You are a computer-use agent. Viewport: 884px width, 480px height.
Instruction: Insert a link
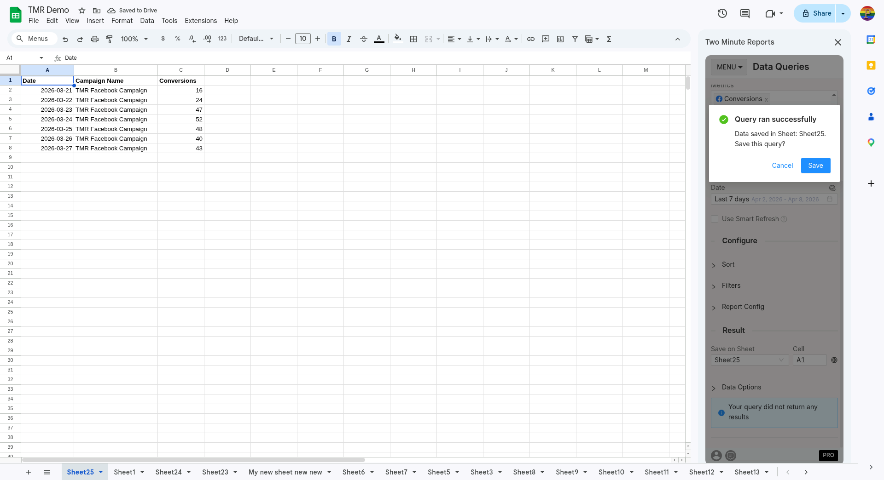[x=530, y=39]
